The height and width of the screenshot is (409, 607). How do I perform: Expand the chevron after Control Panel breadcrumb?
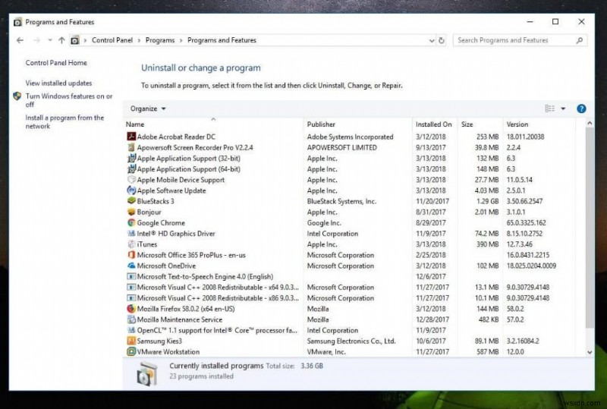click(x=140, y=40)
